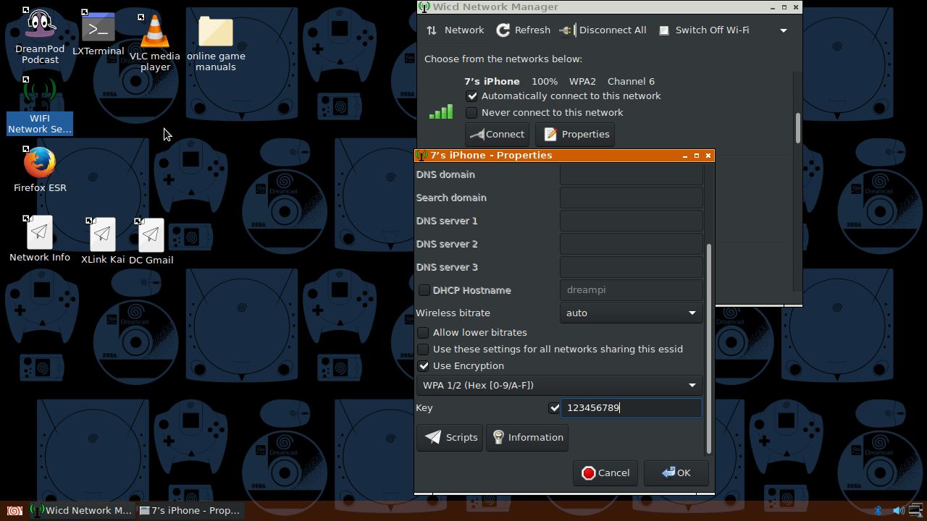Click the Properties button for 7's iPhone
This screenshot has height=521, width=927.
click(576, 135)
